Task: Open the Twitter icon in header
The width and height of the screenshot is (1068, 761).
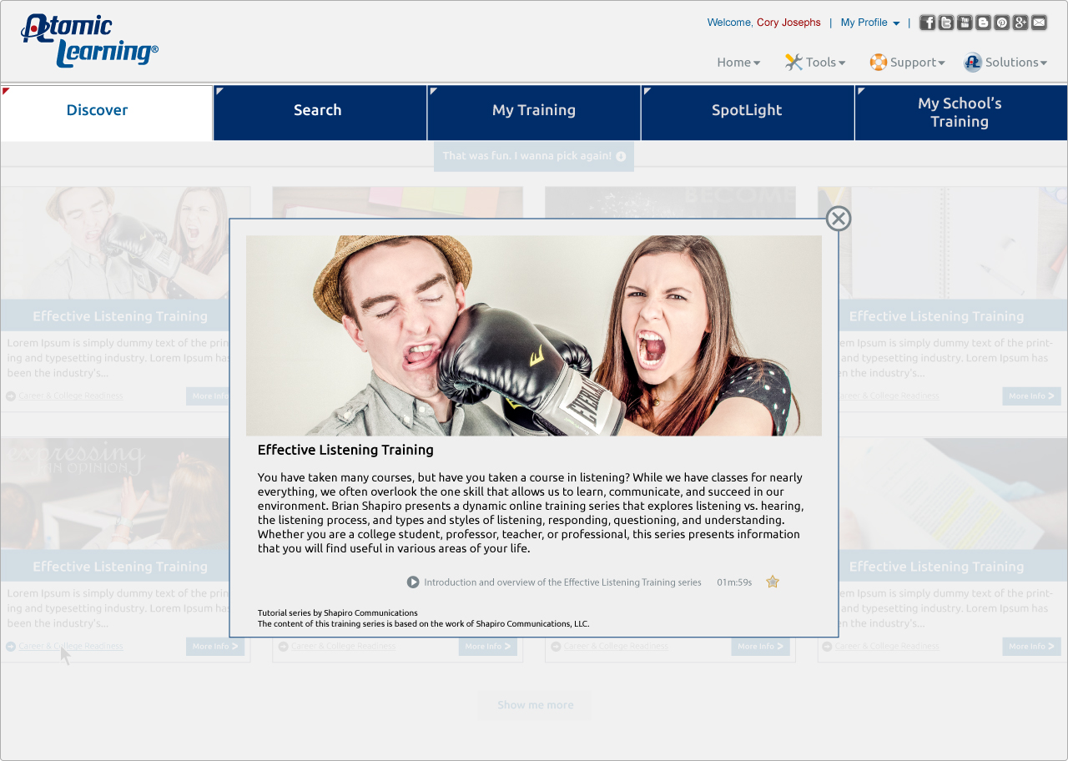Action: pos(946,23)
